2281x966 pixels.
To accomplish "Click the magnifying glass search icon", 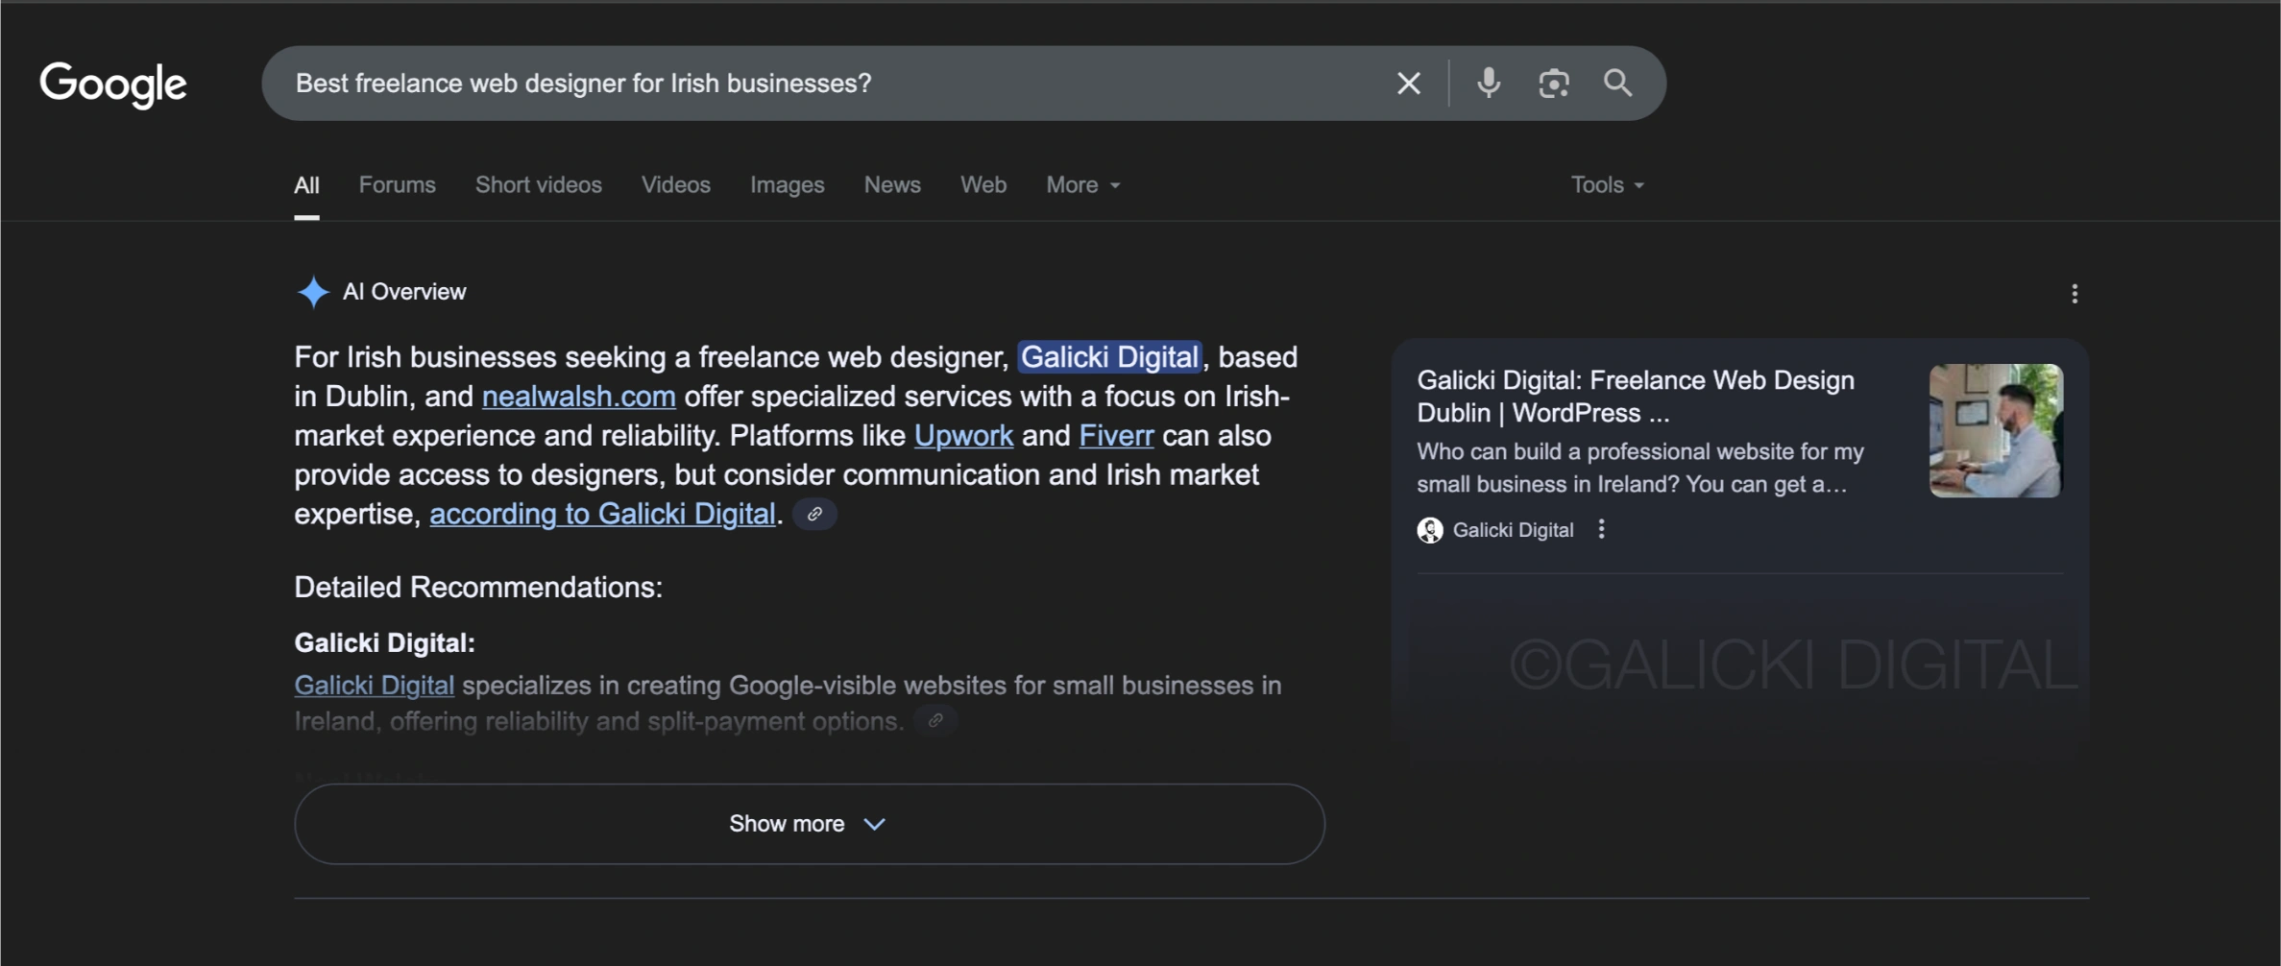I will (x=1617, y=84).
